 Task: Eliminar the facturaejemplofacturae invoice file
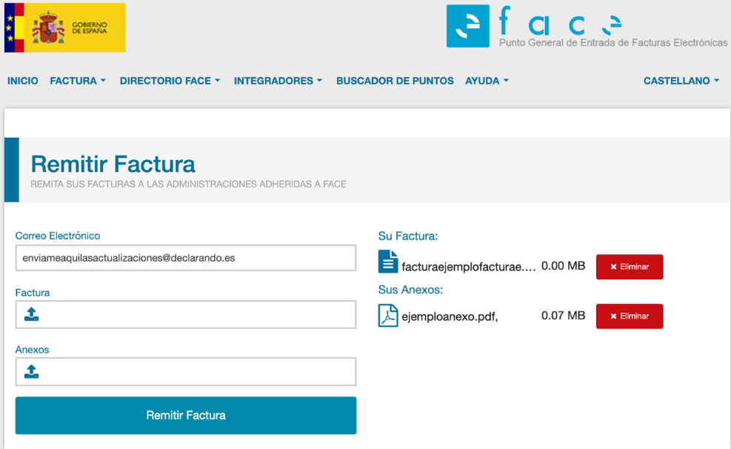[x=630, y=267]
